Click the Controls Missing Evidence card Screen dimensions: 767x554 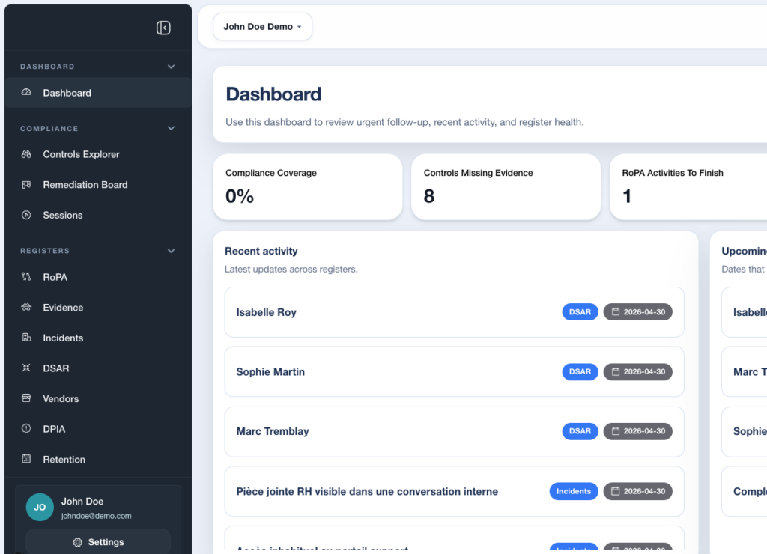(x=506, y=186)
